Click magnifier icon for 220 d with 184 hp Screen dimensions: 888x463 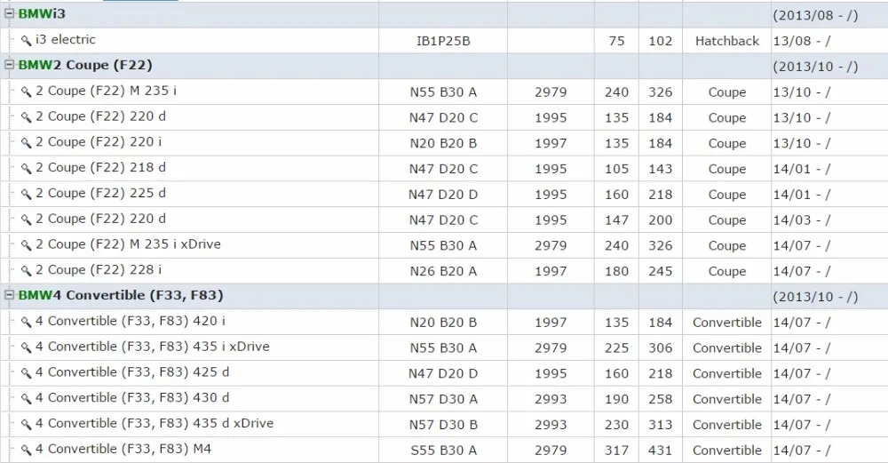coord(26,117)
